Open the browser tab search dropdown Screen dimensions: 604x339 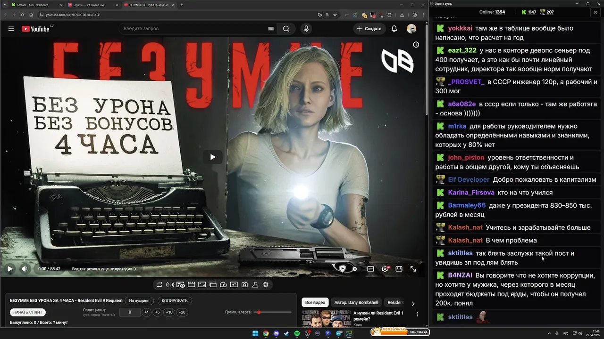(4, 5)
